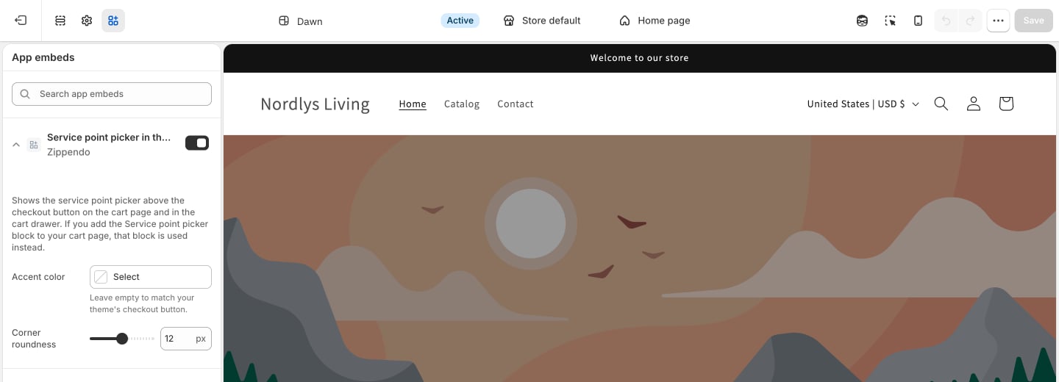This screenshot has height=382, width=1059.
Task: Click the Dawn theme layout icon
Action: pos(284,21)
